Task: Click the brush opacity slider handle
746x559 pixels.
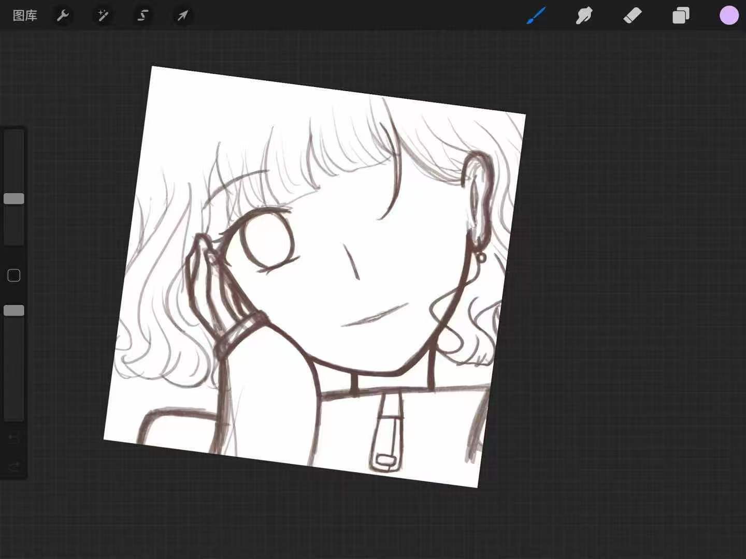Action: [14, 311]
